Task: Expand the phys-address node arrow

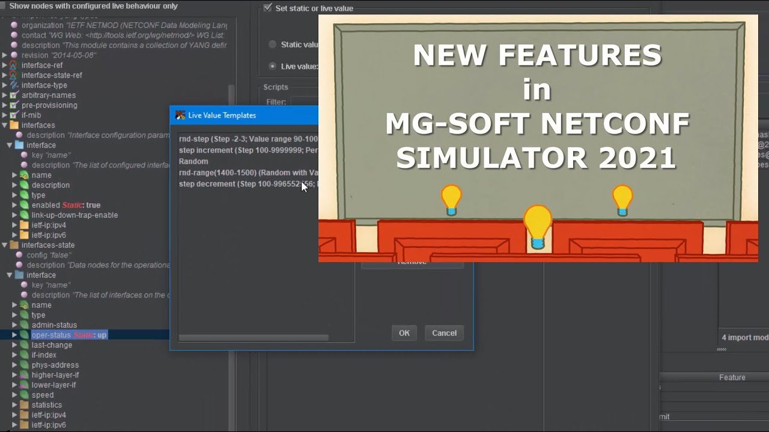Action: 15,365
